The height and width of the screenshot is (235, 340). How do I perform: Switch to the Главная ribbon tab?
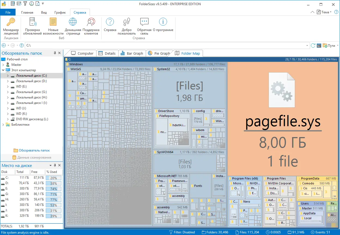pos(27,12)
